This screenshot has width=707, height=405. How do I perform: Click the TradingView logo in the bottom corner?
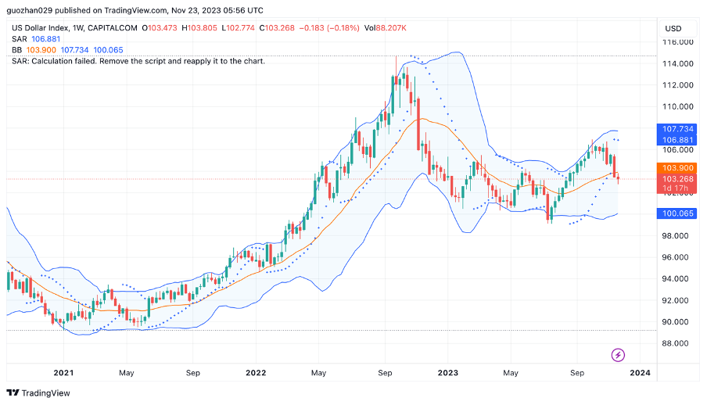(x=38, y=392)
